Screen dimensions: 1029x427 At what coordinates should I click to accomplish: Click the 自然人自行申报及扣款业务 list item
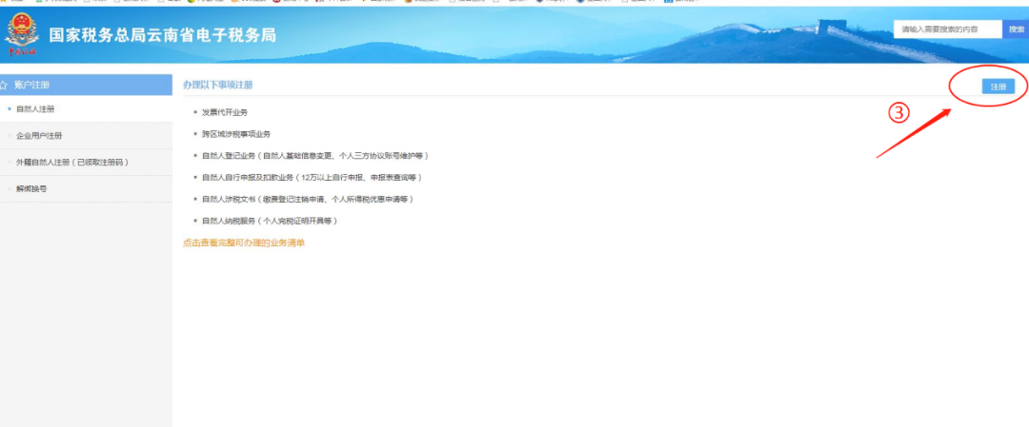point(312,178)
